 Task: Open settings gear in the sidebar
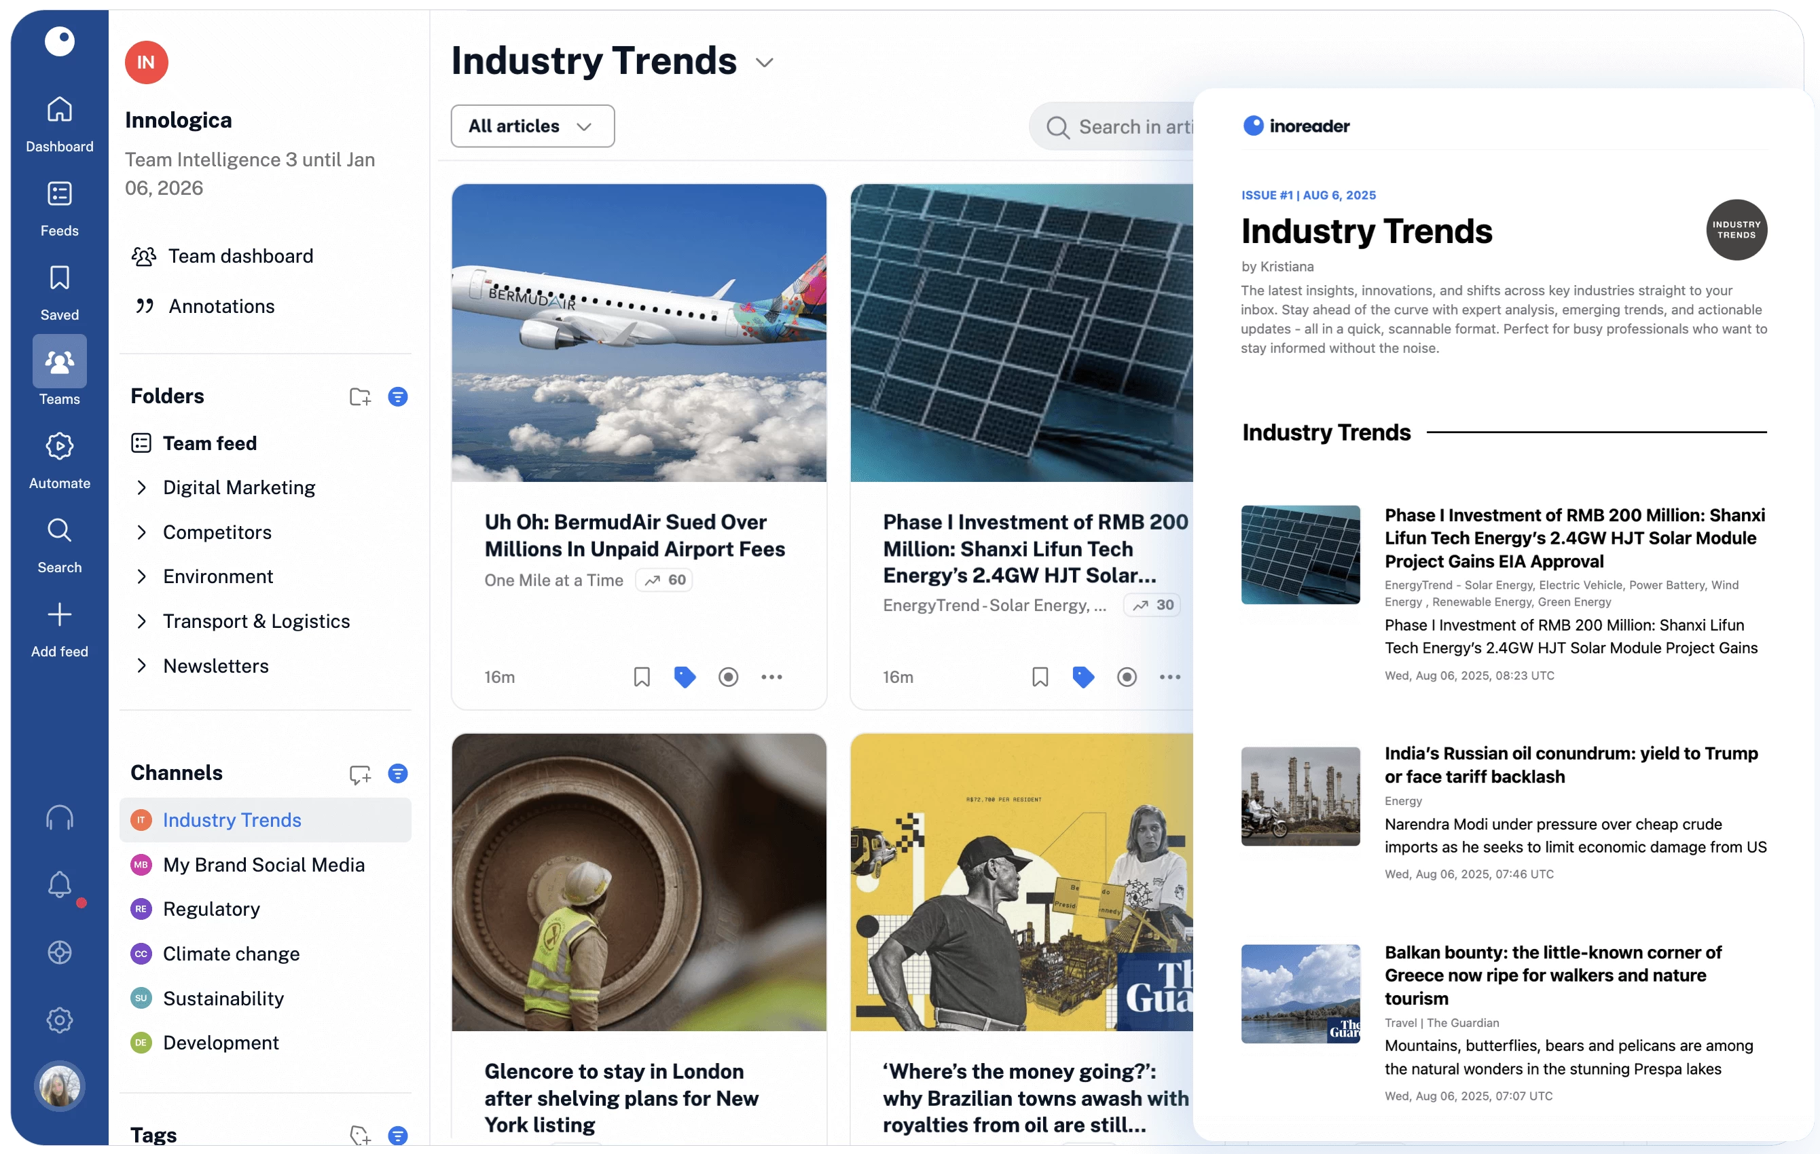tap(60, 1020)
